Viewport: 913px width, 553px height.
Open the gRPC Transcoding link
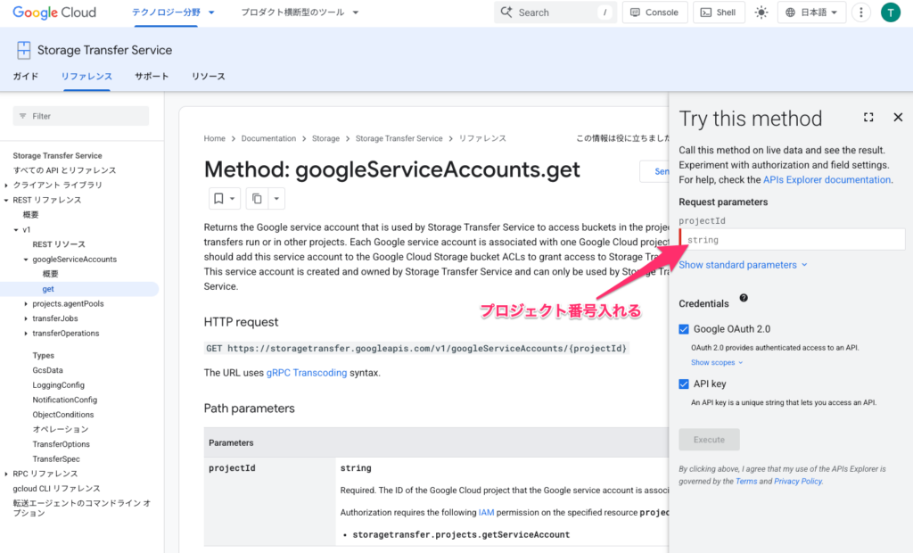307,373
